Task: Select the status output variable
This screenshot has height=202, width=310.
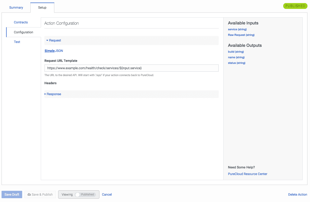Action: pos(236,63)
